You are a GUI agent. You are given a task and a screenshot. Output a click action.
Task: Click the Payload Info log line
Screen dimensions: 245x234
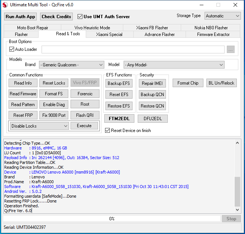62,158
